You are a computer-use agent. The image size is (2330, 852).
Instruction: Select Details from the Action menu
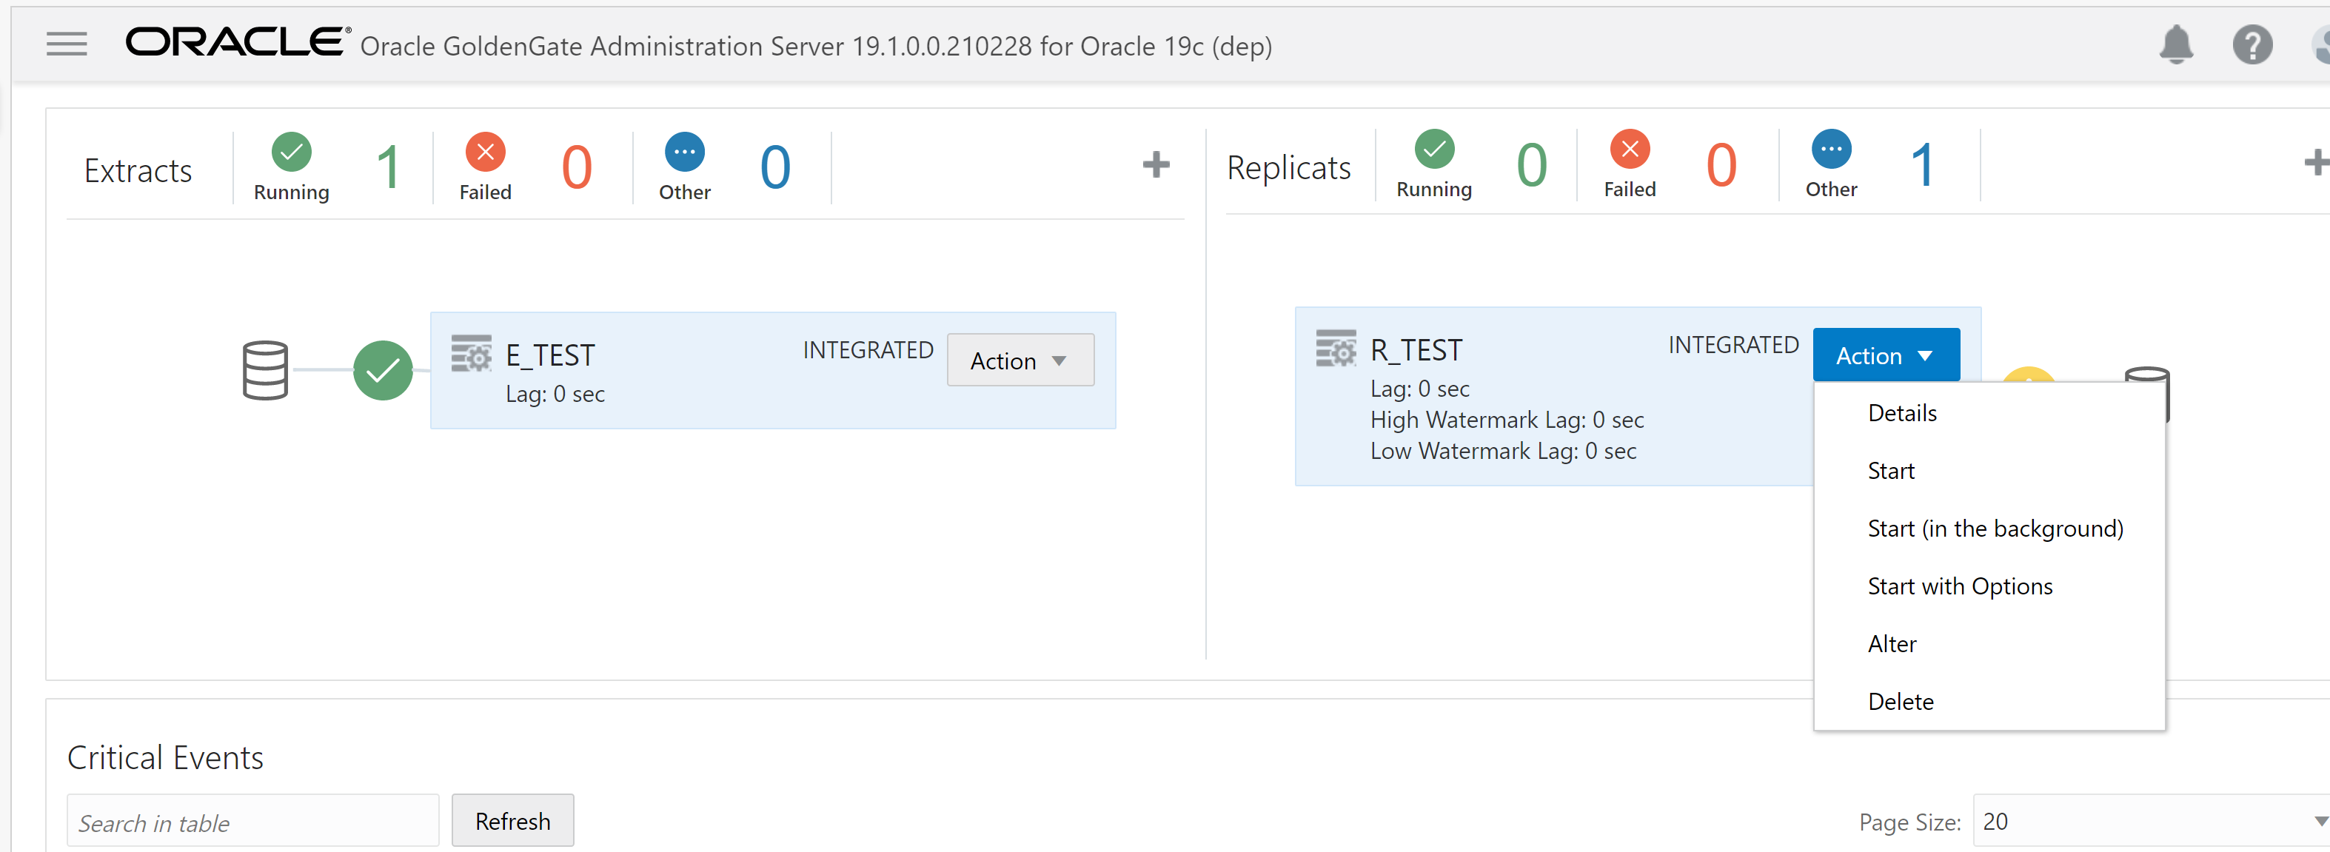(x=1902, y=413)
